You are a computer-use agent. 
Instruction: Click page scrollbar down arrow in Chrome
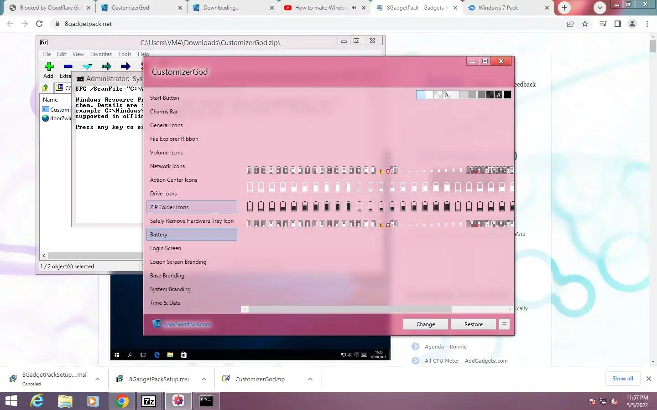[x=653, y=362]
